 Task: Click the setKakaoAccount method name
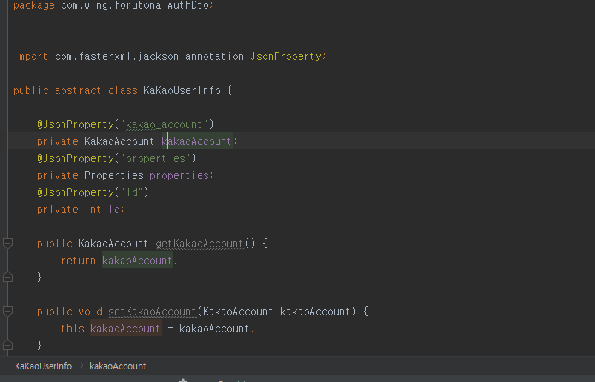pos(152,312)
